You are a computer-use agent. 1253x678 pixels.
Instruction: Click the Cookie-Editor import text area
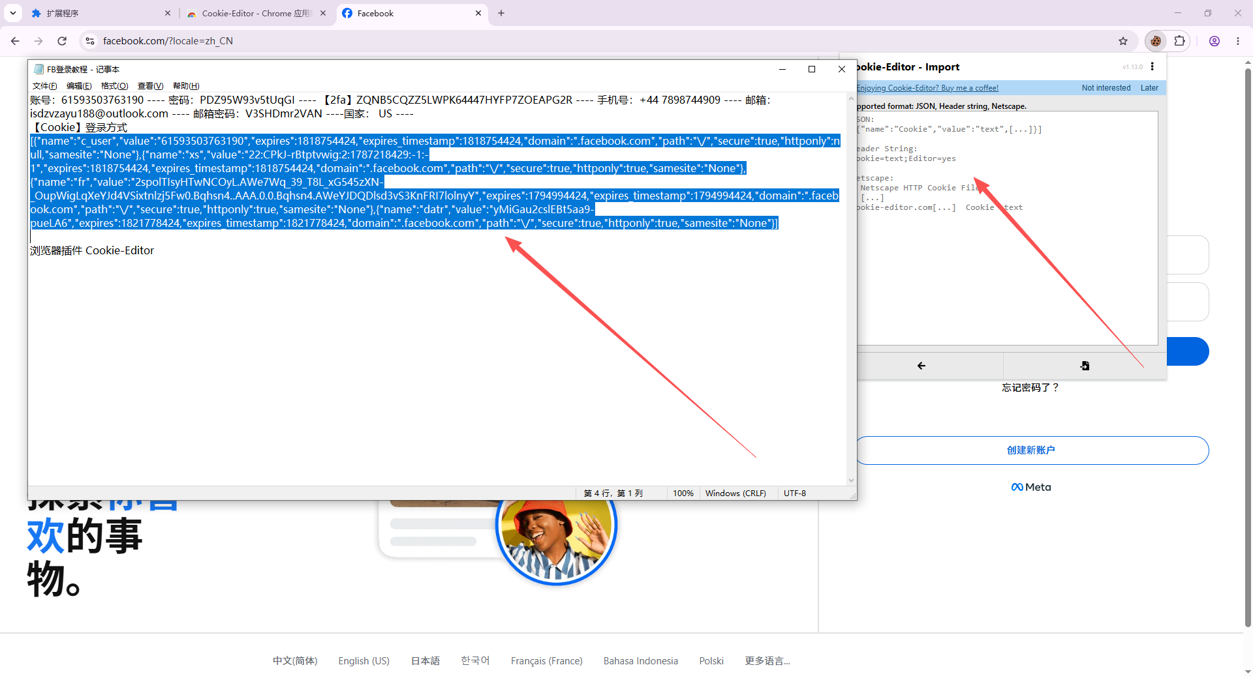tap(1007, 228)
